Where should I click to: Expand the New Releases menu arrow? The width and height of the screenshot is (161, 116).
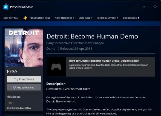(x=74, y=18)
